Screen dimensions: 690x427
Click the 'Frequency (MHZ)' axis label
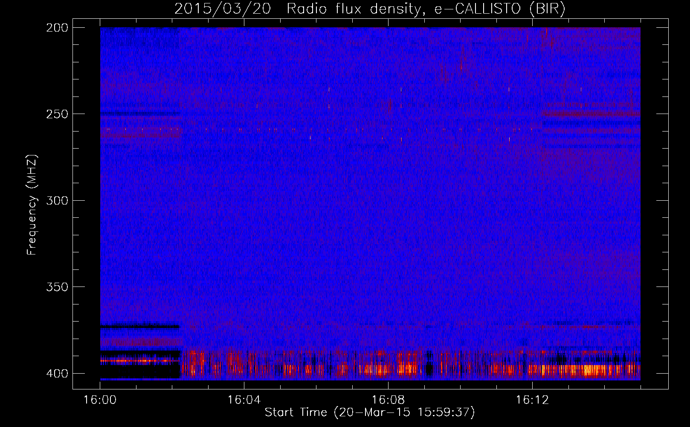click(32, 205)
